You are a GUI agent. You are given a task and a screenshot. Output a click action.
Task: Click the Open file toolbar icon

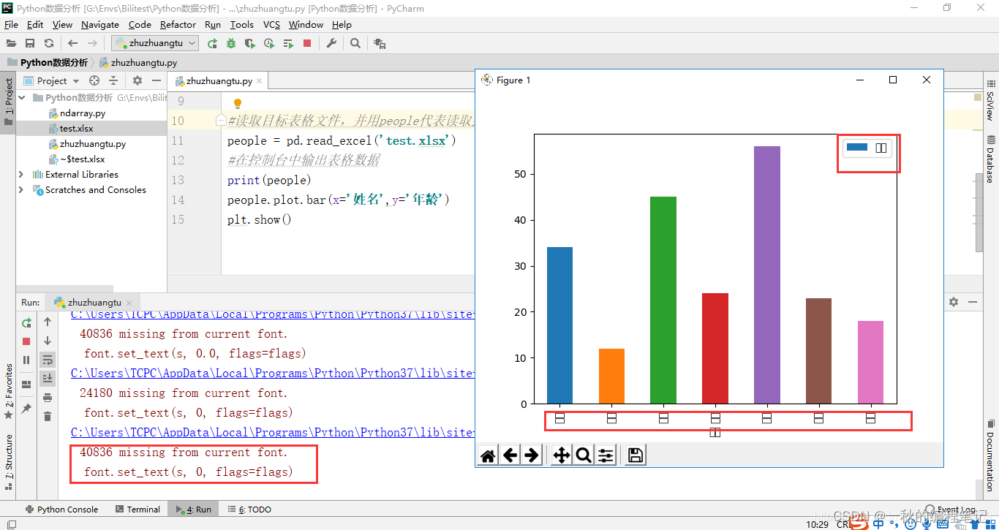[x=11, y=43]
